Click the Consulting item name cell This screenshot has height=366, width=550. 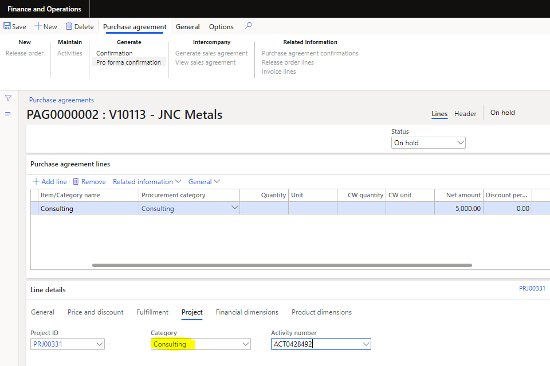click(88, 208)
